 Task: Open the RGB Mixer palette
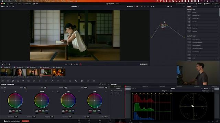(x=23, y=81)
